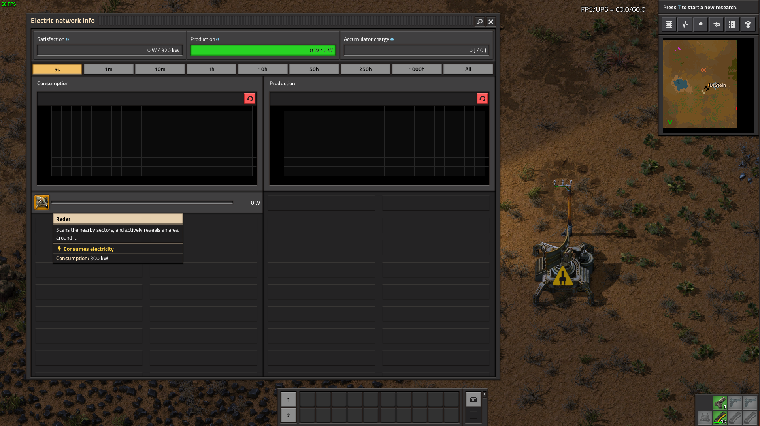Select the 250h time range tab

click(366, 69)
